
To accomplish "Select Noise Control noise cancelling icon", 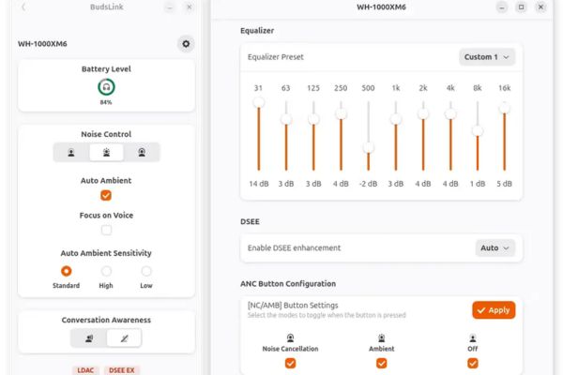I will coord(142,153).
